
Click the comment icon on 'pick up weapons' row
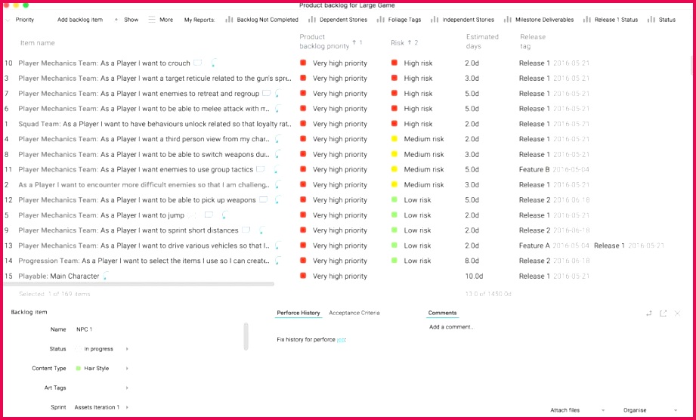pyautogui.click(x=264, y=200)
